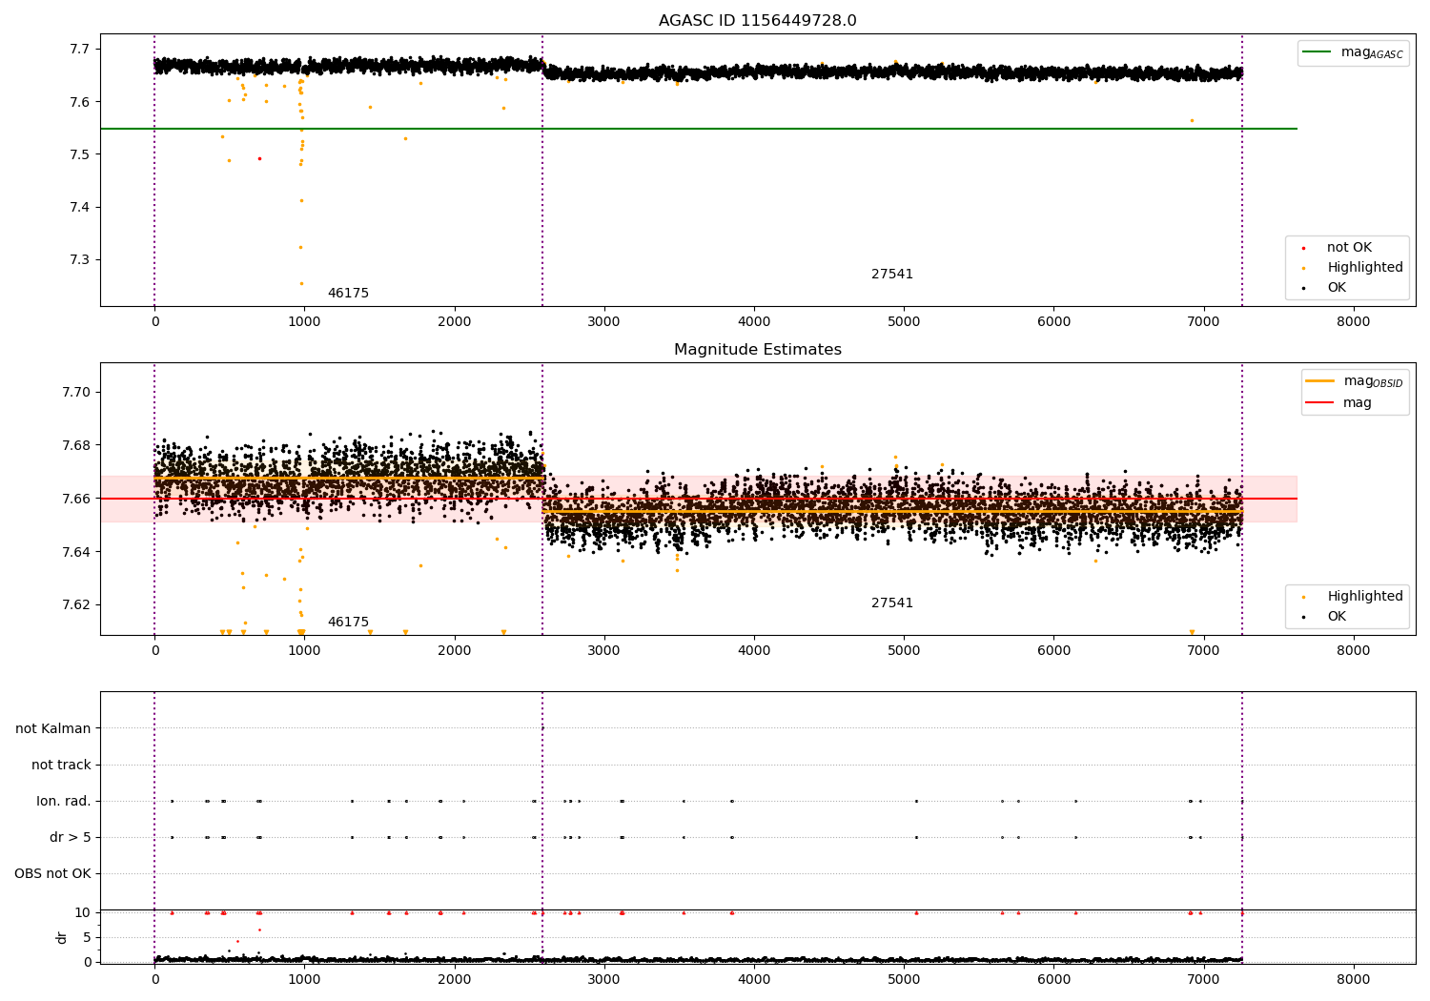Click the red 'not OK' point near 7.49
This screenshot has height=1001, width=1430.
(259, 158)
